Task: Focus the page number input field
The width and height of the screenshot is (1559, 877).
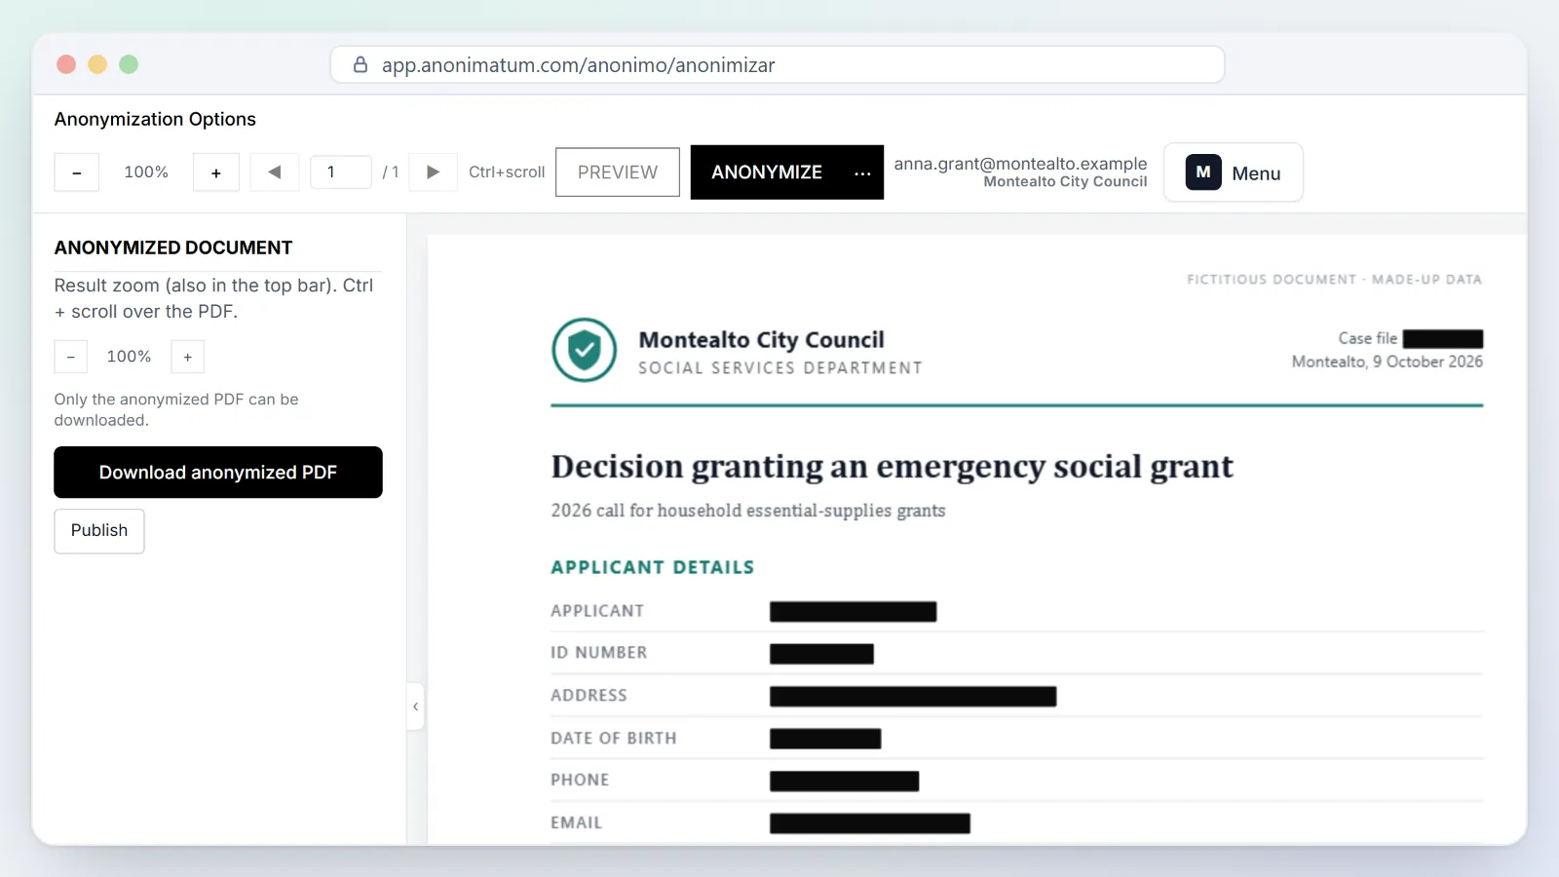Action: pyautogui.click(x=341, y=172)
